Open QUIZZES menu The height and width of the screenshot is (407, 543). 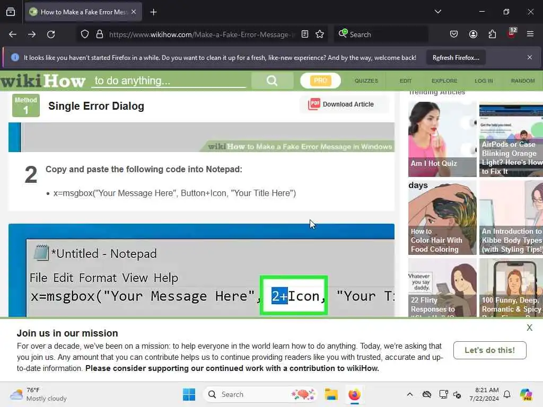[x=366, y=81]
